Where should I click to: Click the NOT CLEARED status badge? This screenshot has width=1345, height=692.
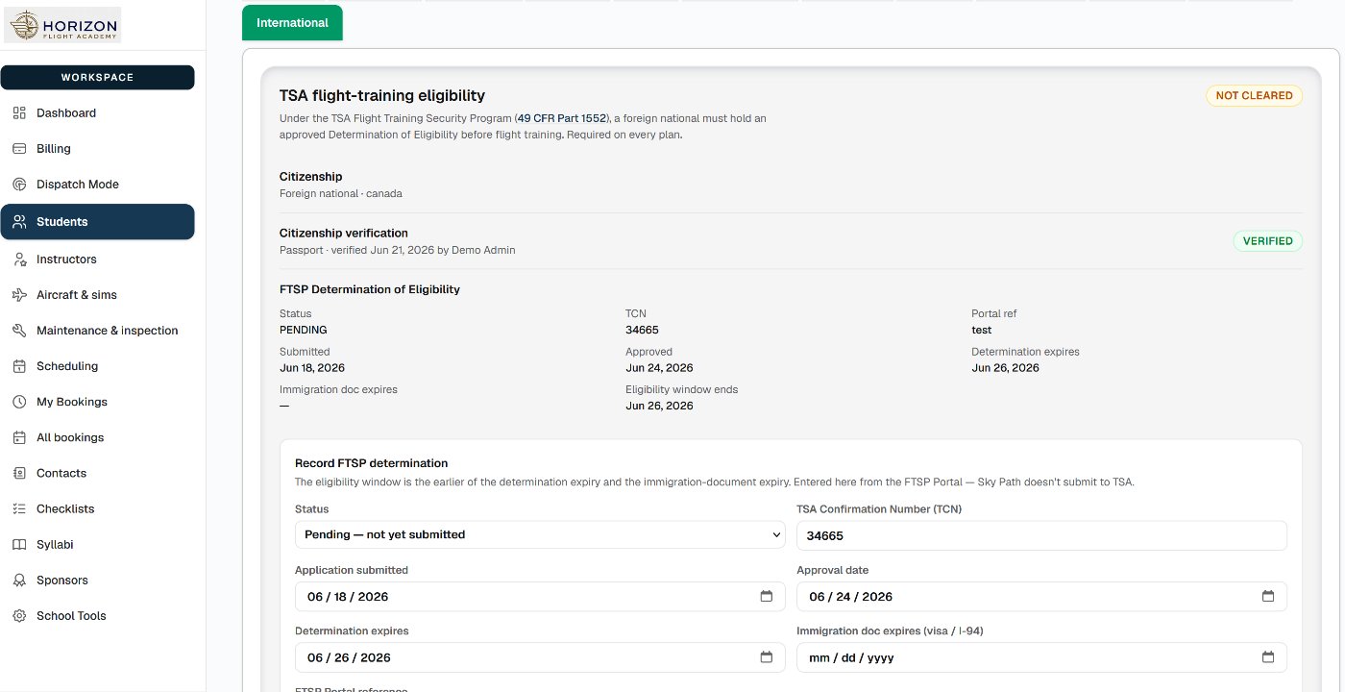click(1254, 96)
